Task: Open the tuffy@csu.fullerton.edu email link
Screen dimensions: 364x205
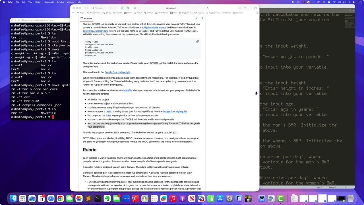Action: (154, 28)
